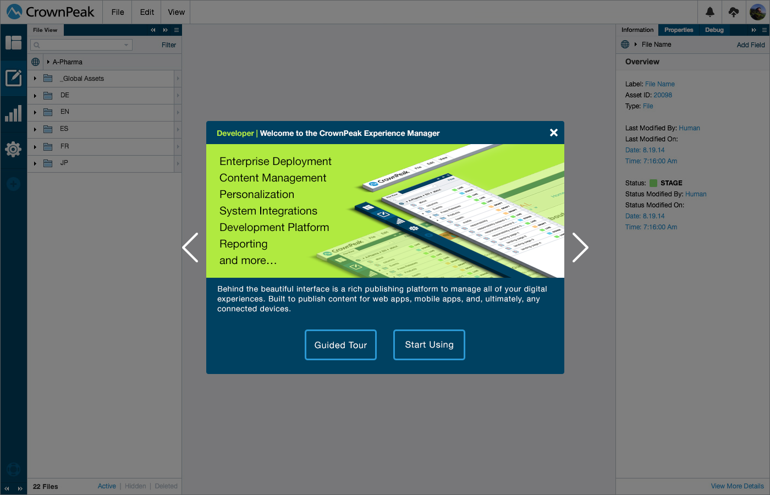Expand the JP folder tree arrow

(35, 163)
